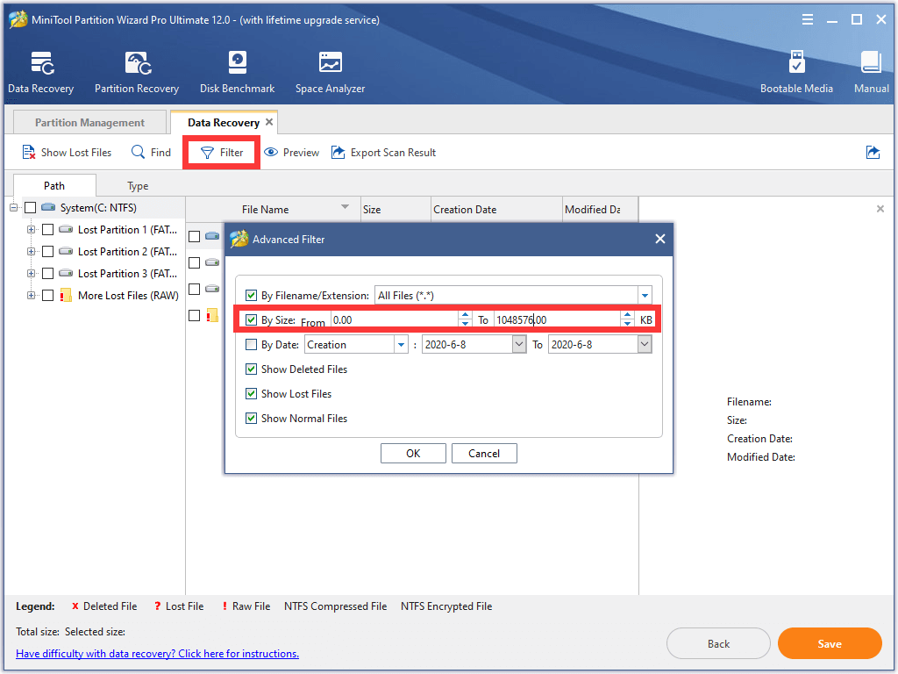Screen dimensions: 898x674
Task: Click the Bootable Media icon
Action: click(796, 62)
